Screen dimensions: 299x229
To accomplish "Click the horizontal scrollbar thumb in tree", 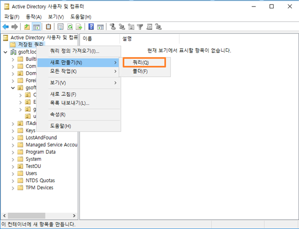I will point(26,216).
